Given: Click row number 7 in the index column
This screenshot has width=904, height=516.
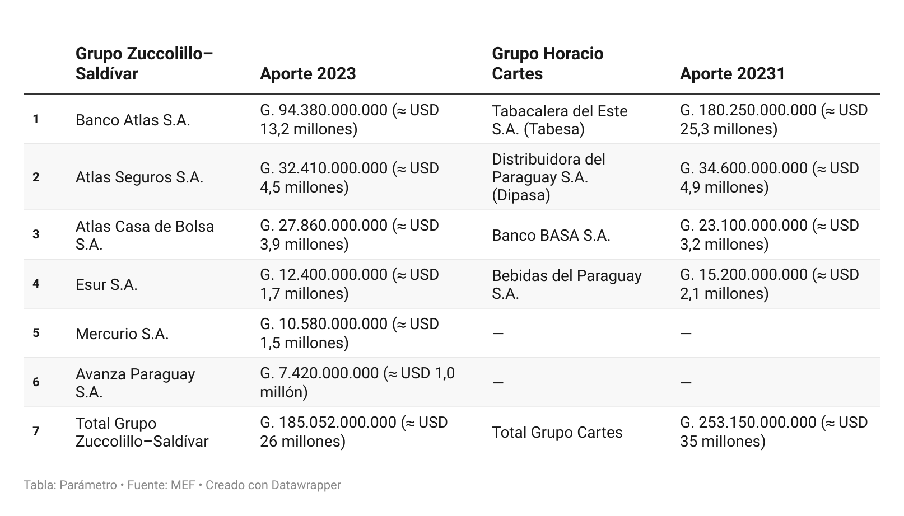Looking at the screenshot, I should coord(36,431).
